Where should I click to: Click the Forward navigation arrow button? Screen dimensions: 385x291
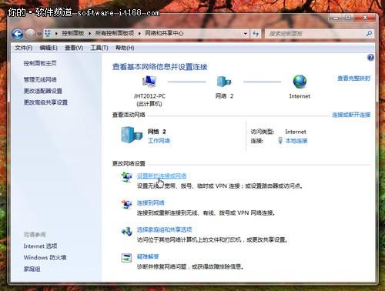[30, 34]
